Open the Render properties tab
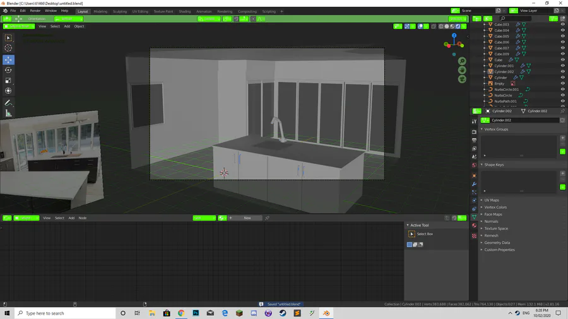 point(474,132)
